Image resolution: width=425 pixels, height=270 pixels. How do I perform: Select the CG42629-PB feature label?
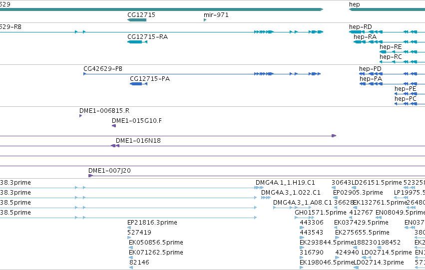click(x=103, y=68)
